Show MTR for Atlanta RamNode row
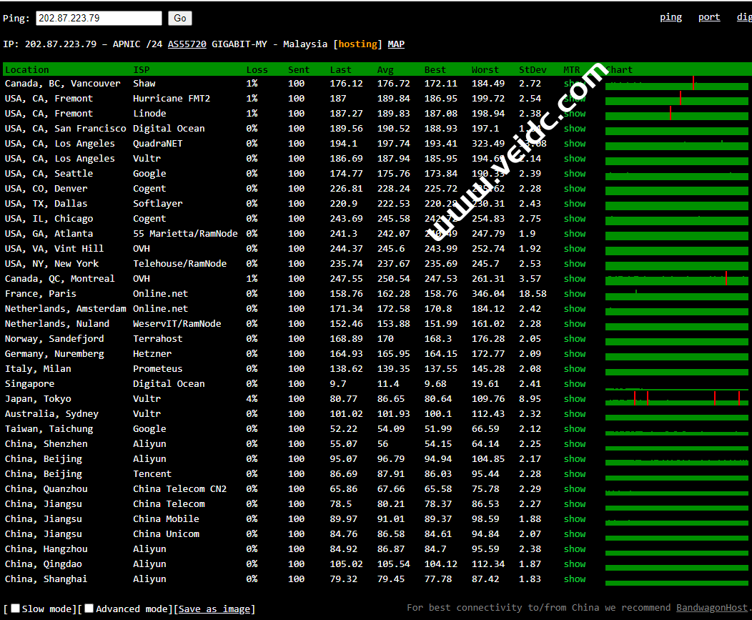 click(x=575, y=234)
